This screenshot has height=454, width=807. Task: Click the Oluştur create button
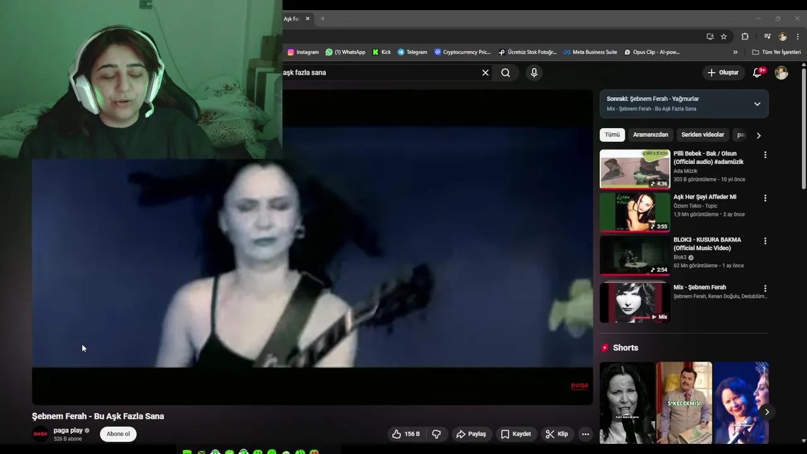723,73
